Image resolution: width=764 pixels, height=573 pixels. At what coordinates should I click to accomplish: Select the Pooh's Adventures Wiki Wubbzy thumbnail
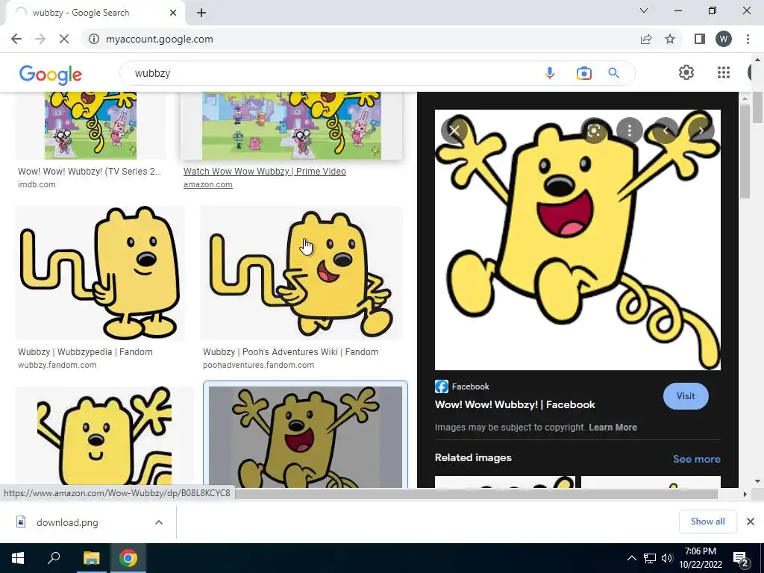tap(301, 273)
